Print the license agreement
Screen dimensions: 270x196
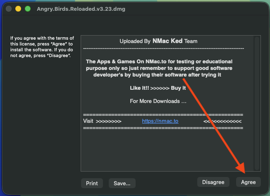[92, 183]
